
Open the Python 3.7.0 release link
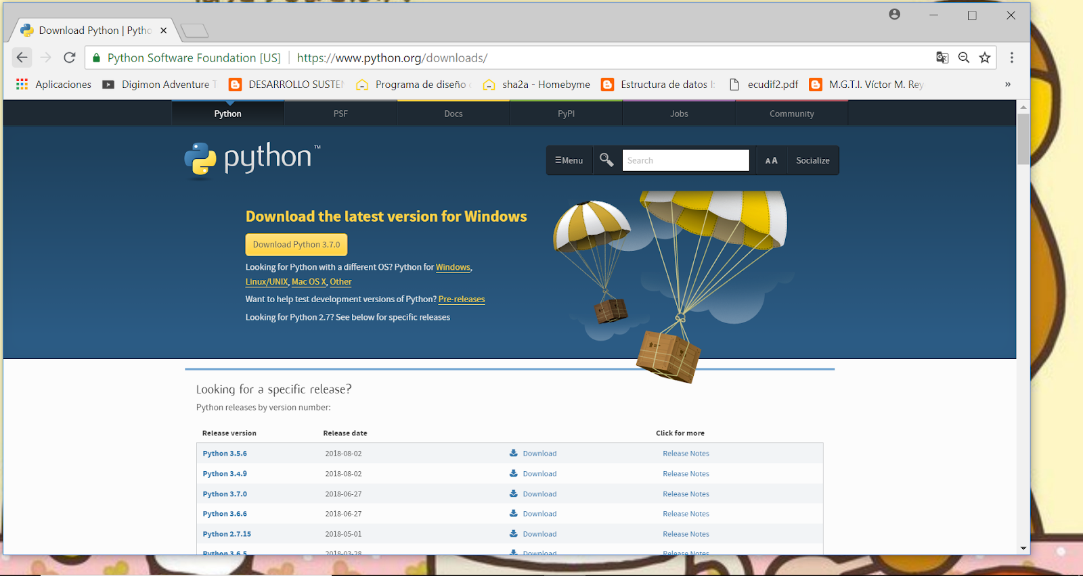click(x=225, y=494)
